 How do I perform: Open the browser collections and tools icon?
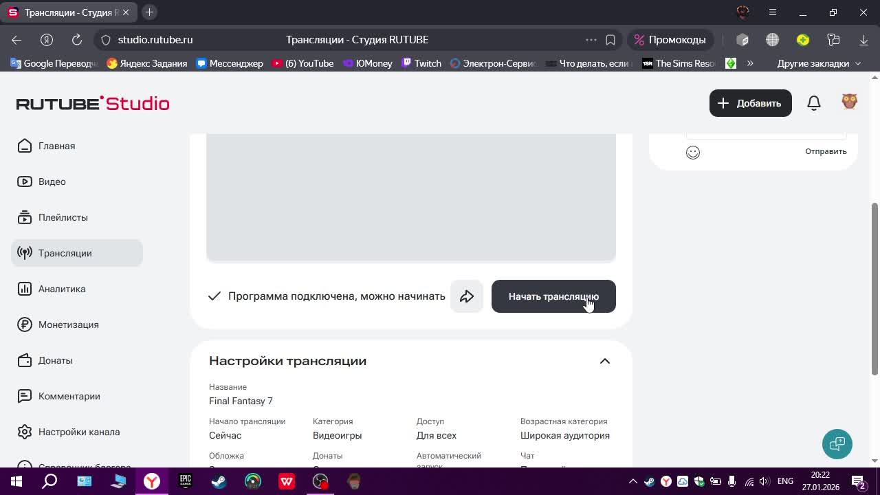[x=834, y=40]
